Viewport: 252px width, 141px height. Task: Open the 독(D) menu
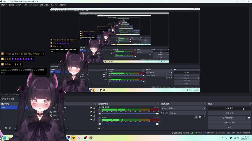(25, 5)
